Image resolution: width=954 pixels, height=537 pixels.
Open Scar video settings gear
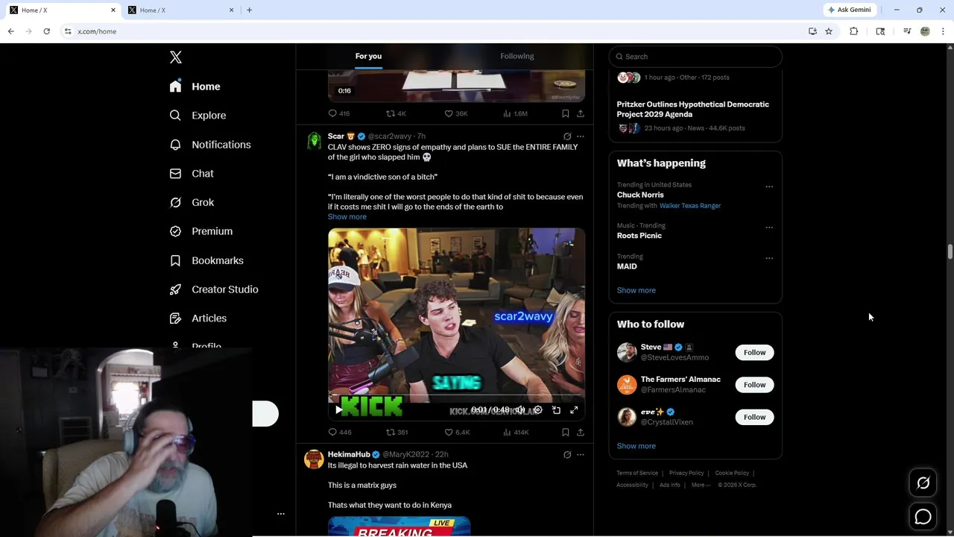coord(538,409)
